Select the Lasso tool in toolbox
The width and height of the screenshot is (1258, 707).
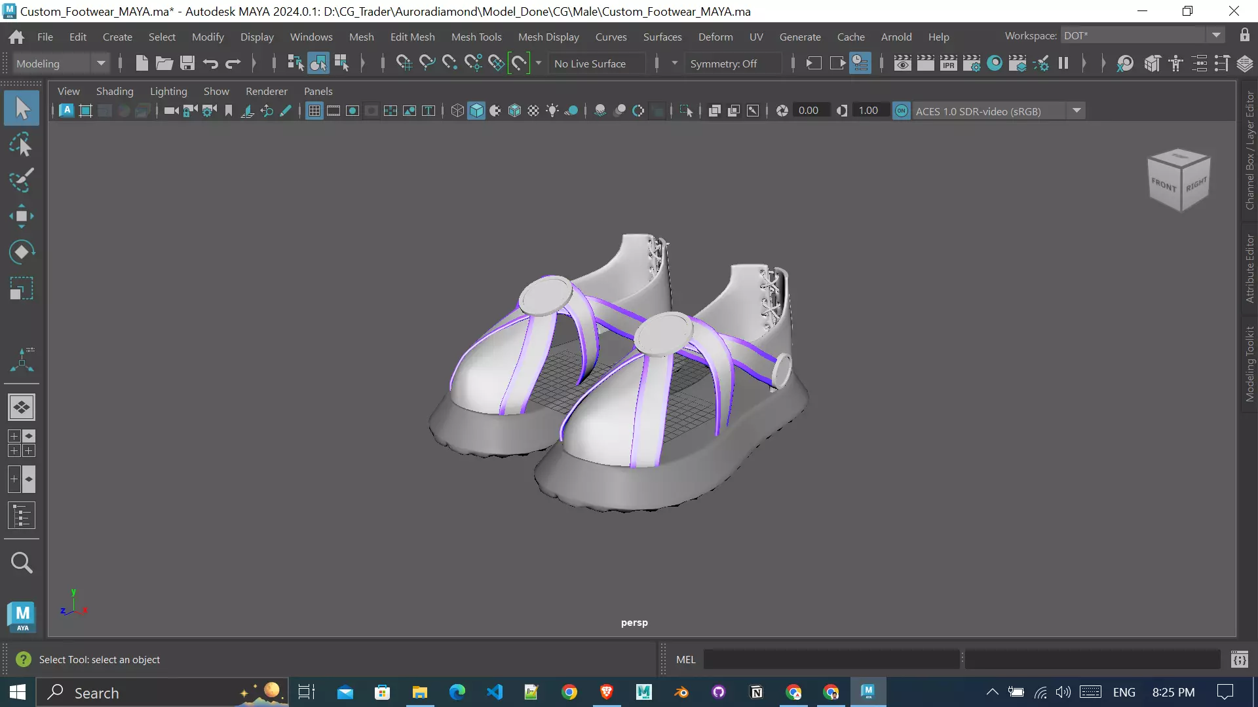pos(22,145)
